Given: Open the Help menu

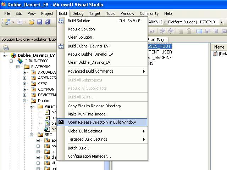Looking at the screenshot, I should click(168, 13).
